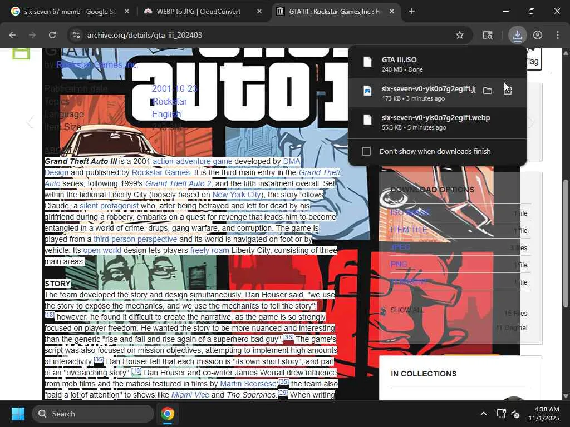Select the ITEM TILE download option
Viewport: 570px width, 427px height.
[x=409, y=230]
